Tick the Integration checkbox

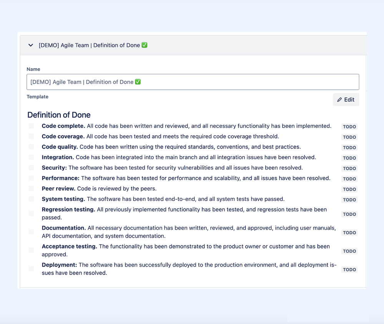(32, 157)
